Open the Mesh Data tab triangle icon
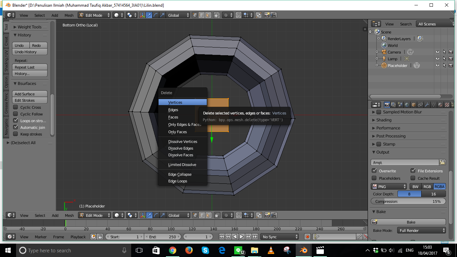This screenshot has height=257, width=457. pyautogui.click(x=434, y=105)
